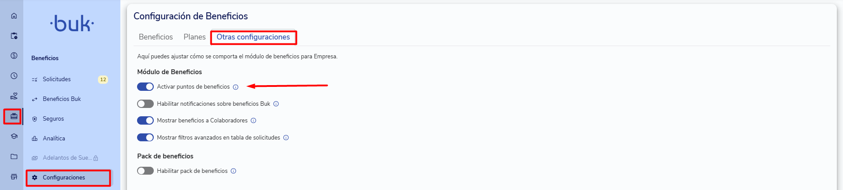The image size is (843, 190).
Task: Open the benefits gift icon in the rail
Action: coord(14,116)
